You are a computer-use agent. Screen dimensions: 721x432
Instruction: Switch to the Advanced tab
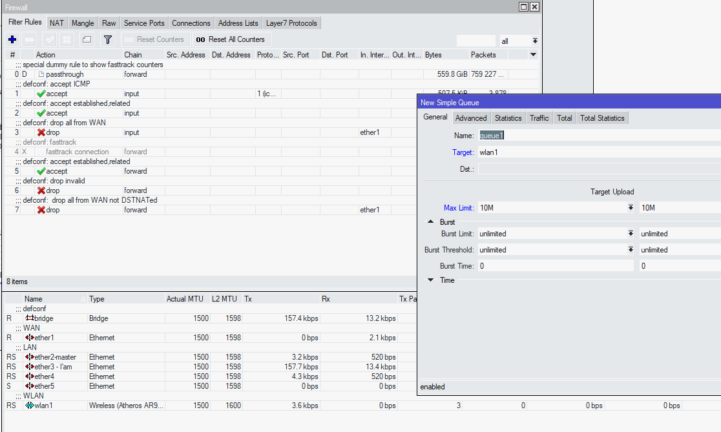(x=471, y=118)
